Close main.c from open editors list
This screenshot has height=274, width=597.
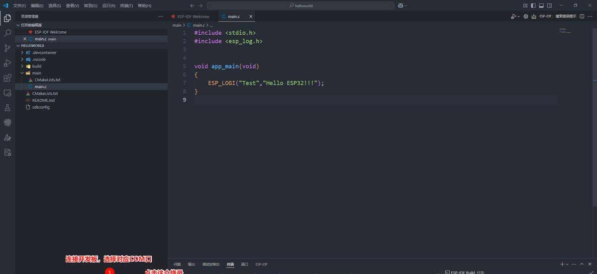click(x=25, y=39)
